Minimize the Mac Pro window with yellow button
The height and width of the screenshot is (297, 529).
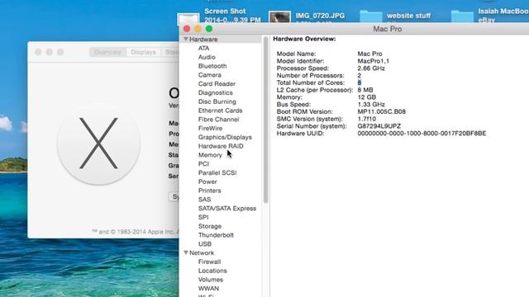[198, 29]
